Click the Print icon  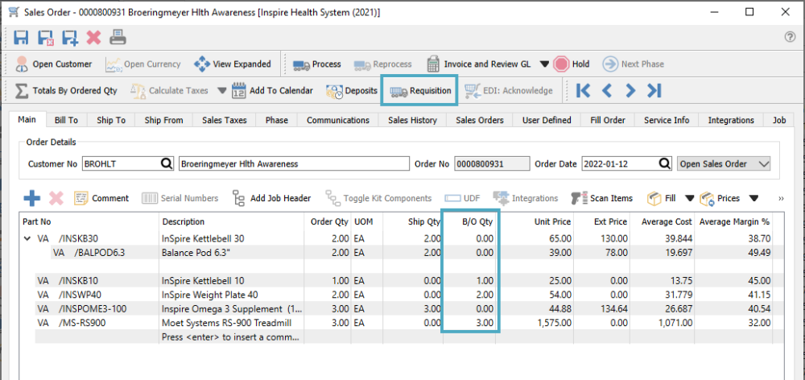[118, 38]
